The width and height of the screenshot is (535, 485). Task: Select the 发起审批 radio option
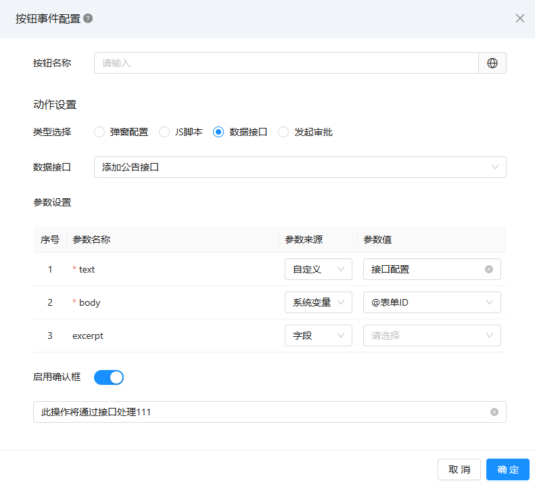283,133
